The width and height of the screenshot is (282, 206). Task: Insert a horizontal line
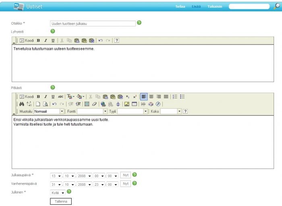click(x=143, y=104)
